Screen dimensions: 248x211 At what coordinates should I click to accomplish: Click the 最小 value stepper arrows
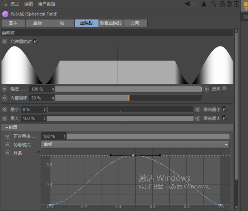point(45,110)
